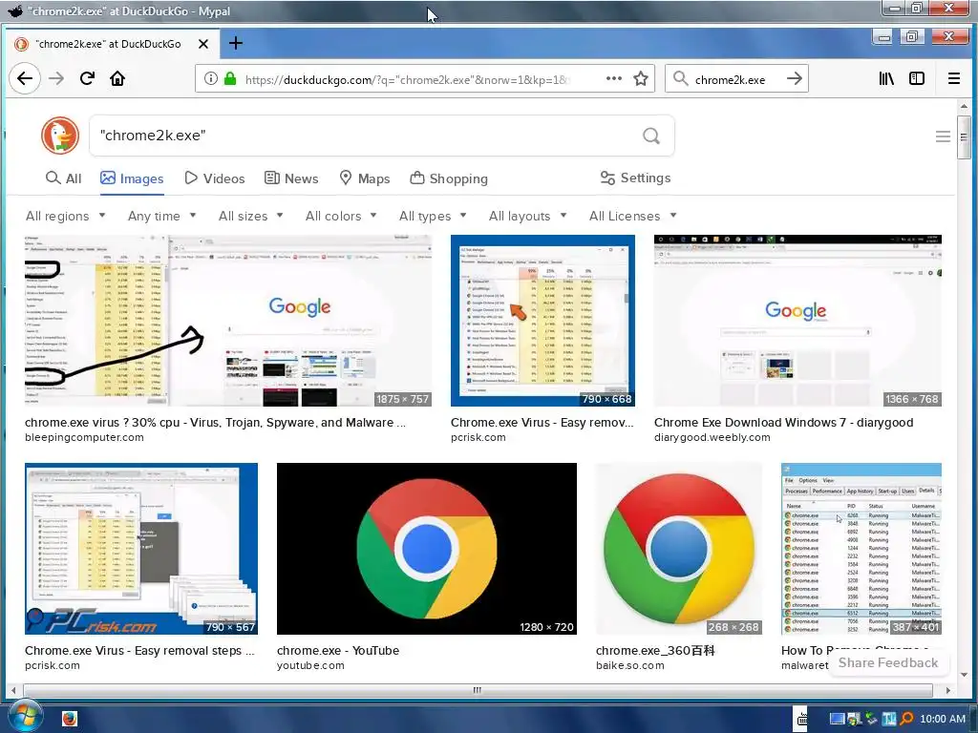Open a new tab with plus button
978x733 pixels.
pyautogui.click(x=236, y=43)
